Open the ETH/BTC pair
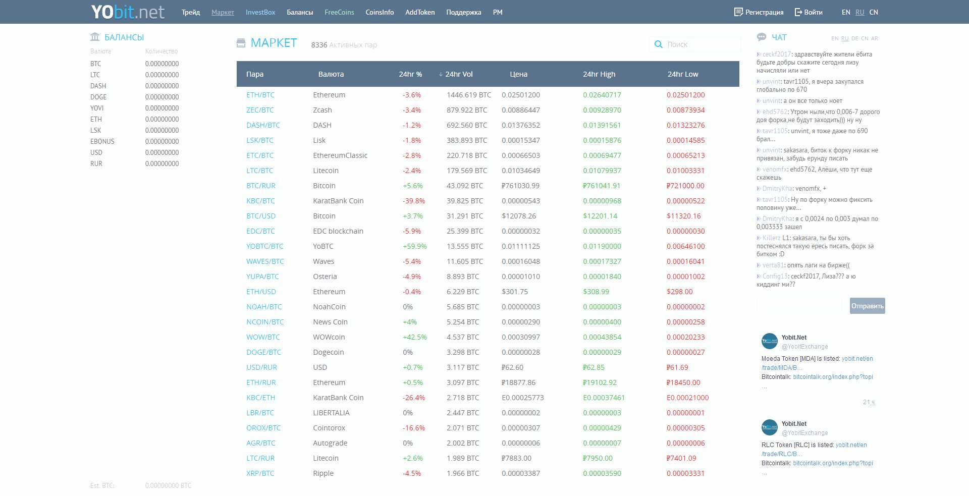This screenshot has width=969, height=496. point(260,95)
